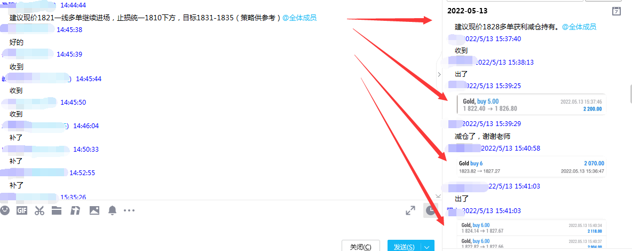Start a screenshot with the scissors tool
Viewport: 632px width, 251px height.
coord(39,210)
